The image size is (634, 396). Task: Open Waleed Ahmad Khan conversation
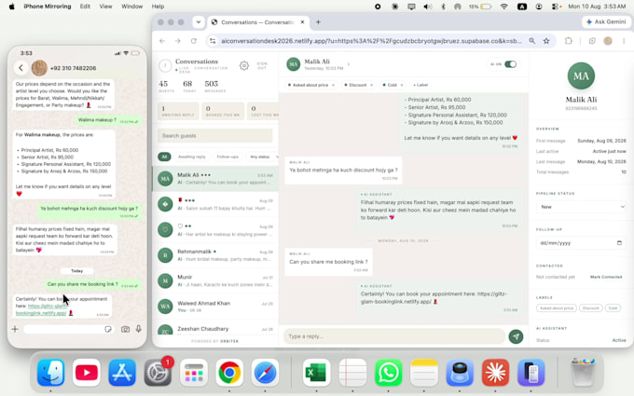point(215,306)
